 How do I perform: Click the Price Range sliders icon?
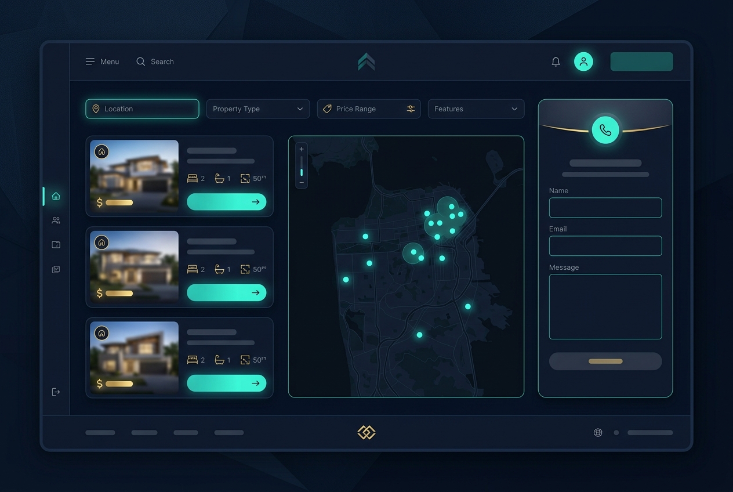[x=411, y=109]
